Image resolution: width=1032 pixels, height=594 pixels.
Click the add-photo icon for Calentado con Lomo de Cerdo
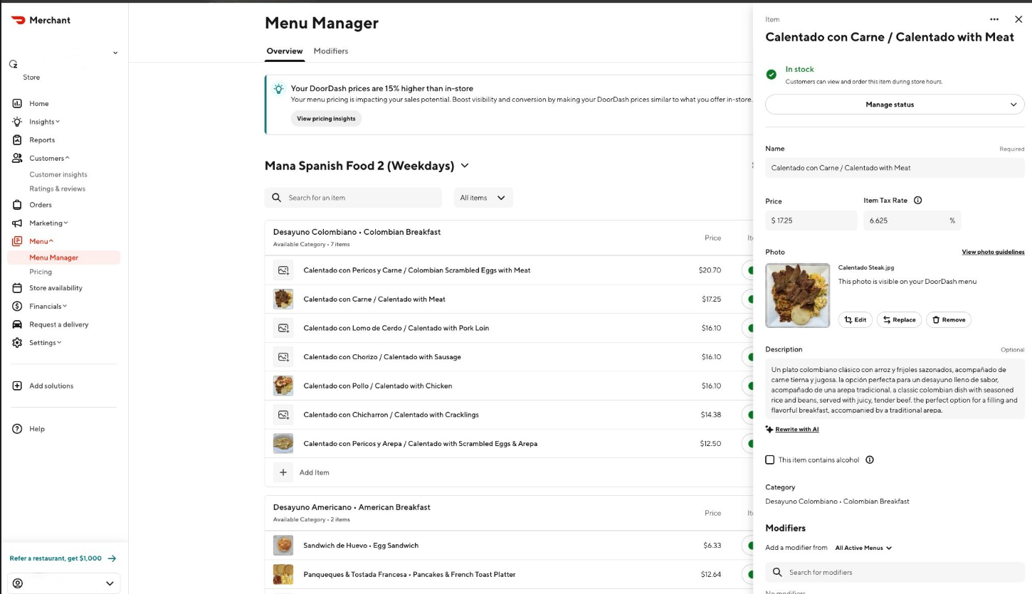tap(283, 328)
